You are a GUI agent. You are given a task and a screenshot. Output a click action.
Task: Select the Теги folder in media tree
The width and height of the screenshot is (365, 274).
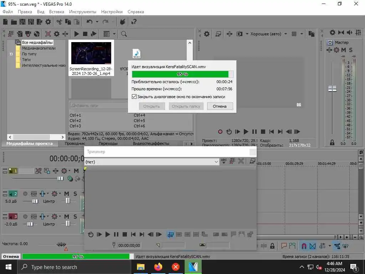tap(26, 60)
